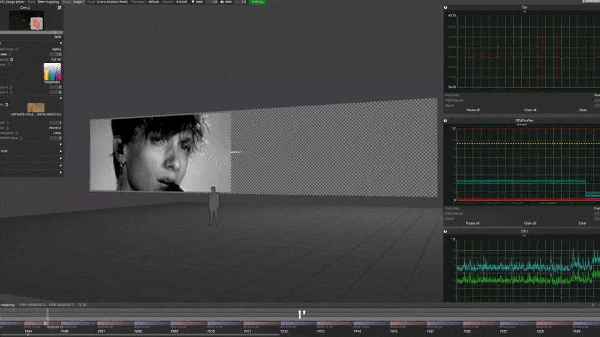The height and width of the screenshot is (337, 600).
Task: Click Pause all under GPUProfiler graph
Action: click(x=473, y=223)
